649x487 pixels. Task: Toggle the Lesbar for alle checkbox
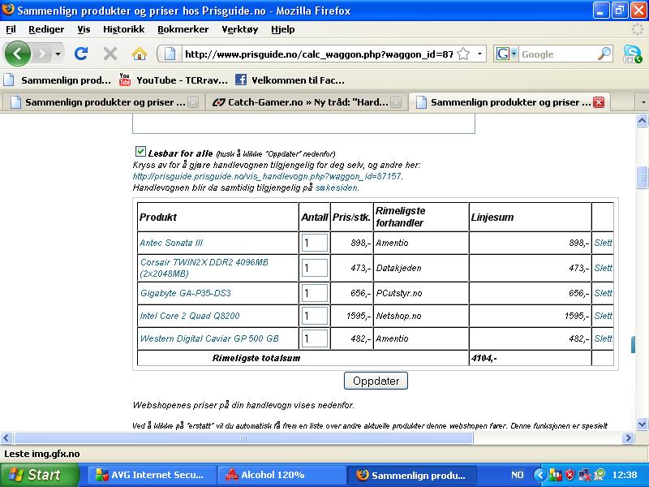pos(140,152)
